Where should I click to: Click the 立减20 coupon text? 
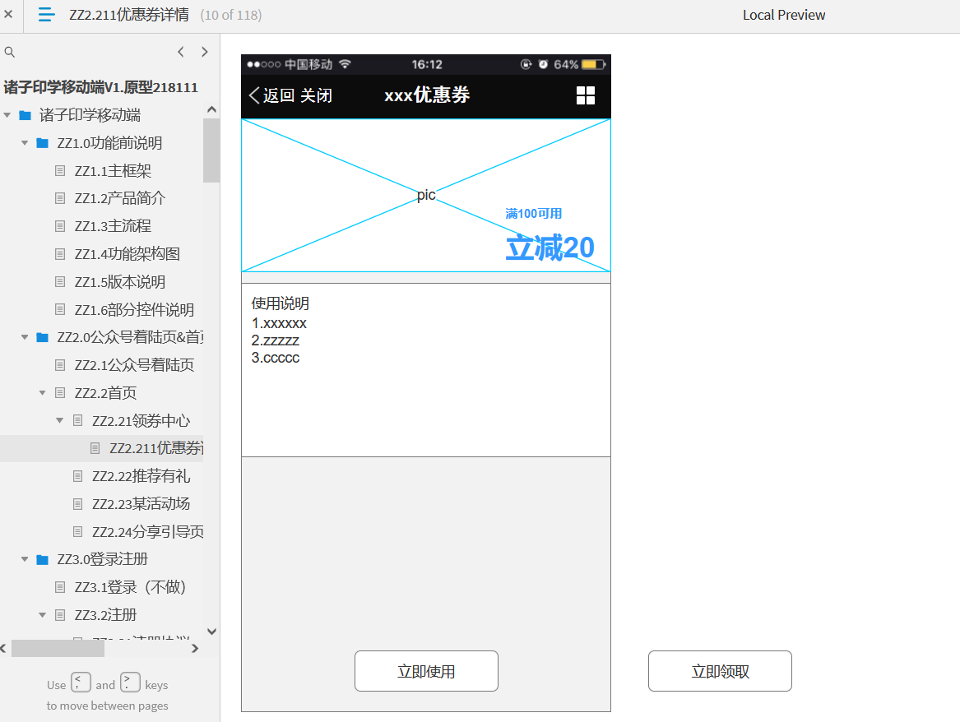point(550,248)
